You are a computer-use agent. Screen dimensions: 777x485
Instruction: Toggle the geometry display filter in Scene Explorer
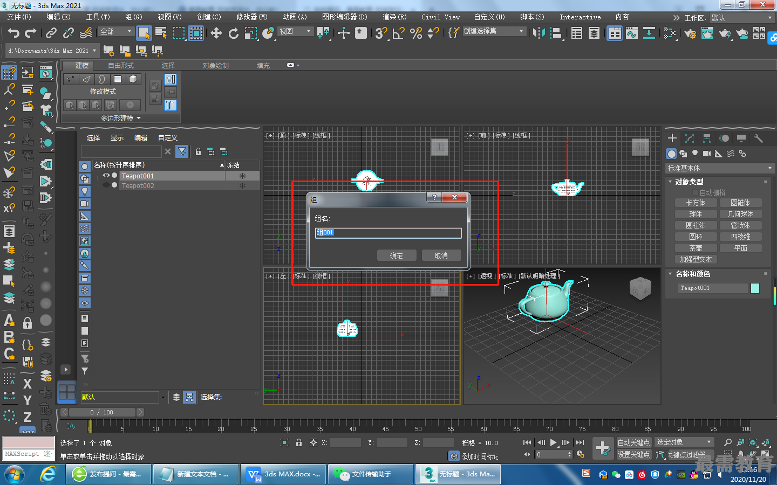coord(85,166)
